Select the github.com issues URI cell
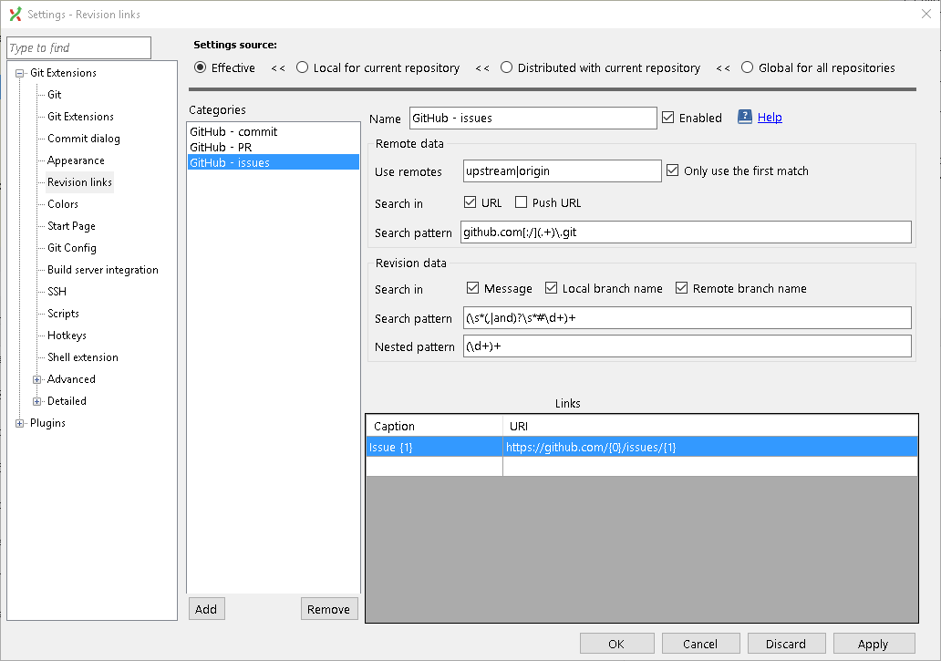 pos(710,447)
